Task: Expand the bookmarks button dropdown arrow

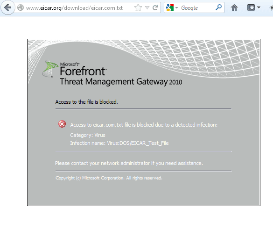Action: coord(259,7)
